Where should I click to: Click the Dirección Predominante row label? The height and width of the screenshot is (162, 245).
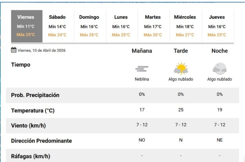coord(41,141)
